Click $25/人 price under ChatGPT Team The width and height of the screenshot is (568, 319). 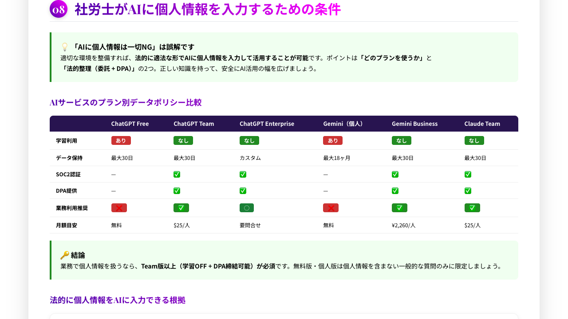click(181, 226)
